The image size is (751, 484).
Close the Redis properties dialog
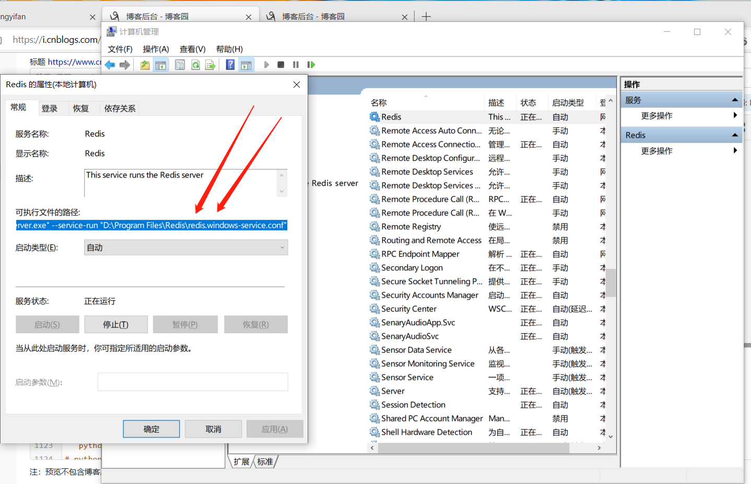tap(297, 85)
